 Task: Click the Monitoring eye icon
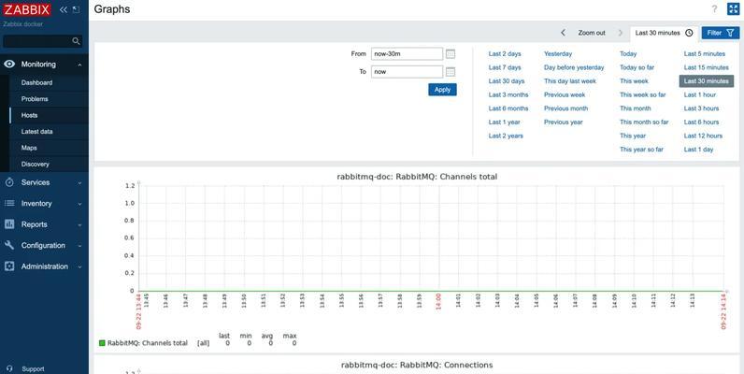pyautogui.click(x=9, y=65)
